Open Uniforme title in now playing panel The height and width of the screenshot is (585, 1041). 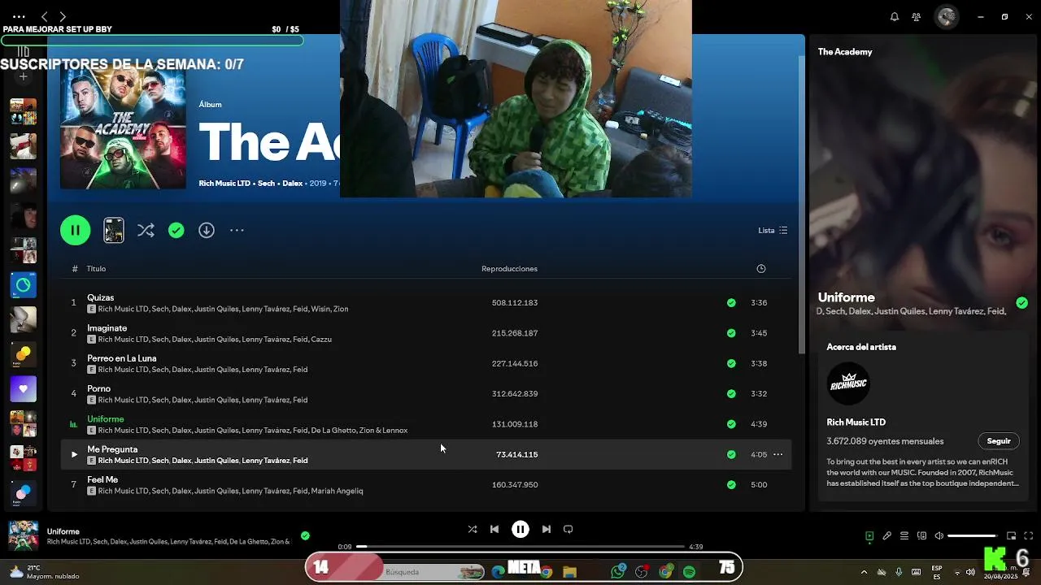pyautogui.click(x=846, y=297)
